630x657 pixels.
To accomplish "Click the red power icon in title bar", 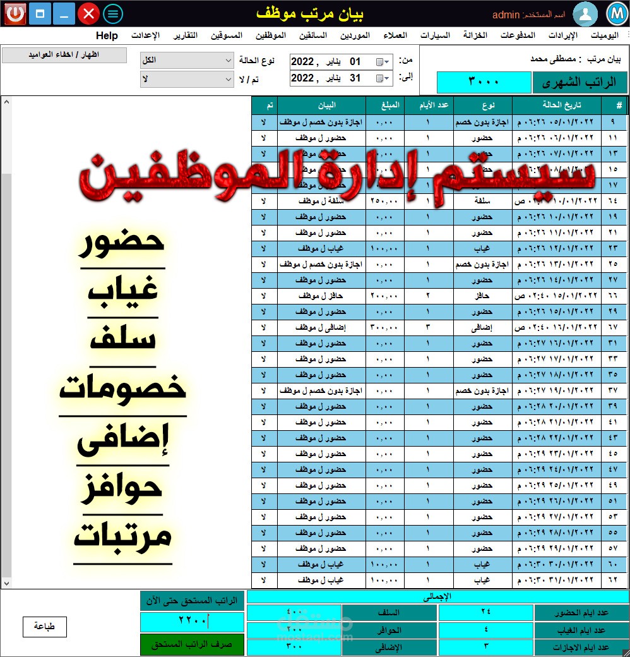I will point(15,14).
